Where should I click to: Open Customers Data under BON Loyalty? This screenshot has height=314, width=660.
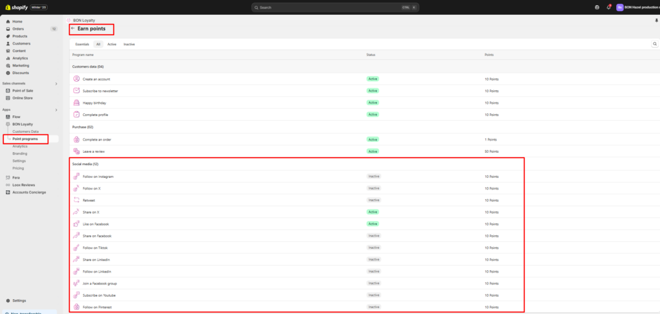(26, 132)
